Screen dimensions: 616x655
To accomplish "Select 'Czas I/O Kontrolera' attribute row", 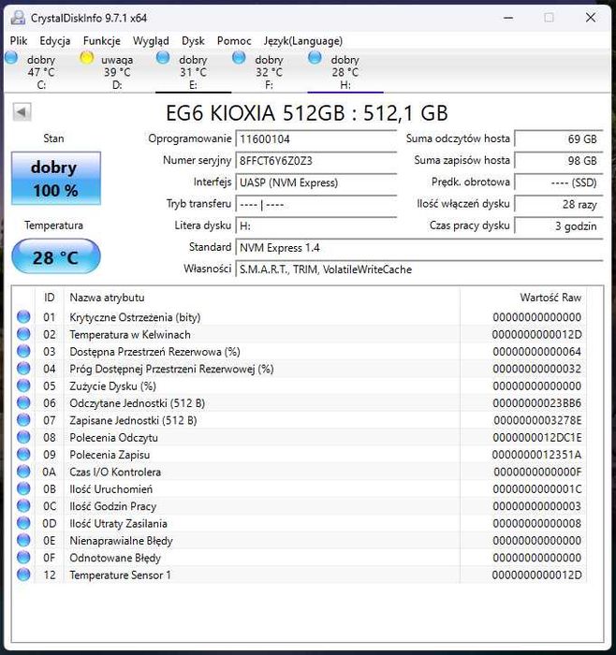I will [x=300, y=472].
